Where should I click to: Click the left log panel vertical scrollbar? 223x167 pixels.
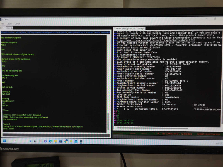coord(108,121)
